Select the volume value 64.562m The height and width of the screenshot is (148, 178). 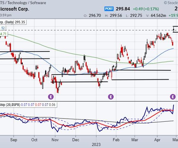(x=158, y=15)
